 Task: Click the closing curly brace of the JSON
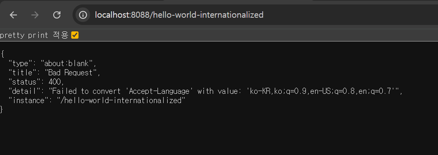coord(1,110)
